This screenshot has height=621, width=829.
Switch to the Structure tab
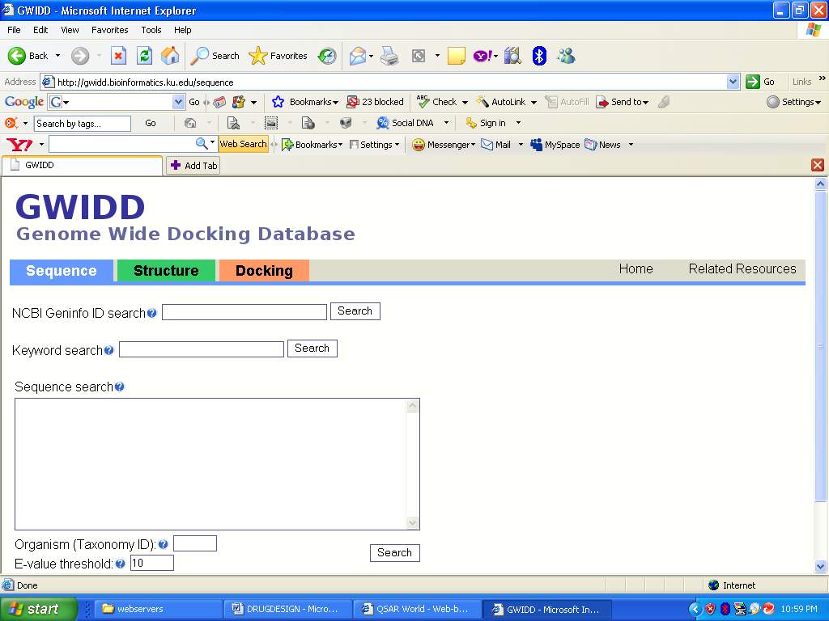click(x=166, y=271)
